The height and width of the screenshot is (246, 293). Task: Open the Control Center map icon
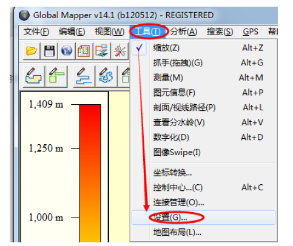[x=84, y=51]
